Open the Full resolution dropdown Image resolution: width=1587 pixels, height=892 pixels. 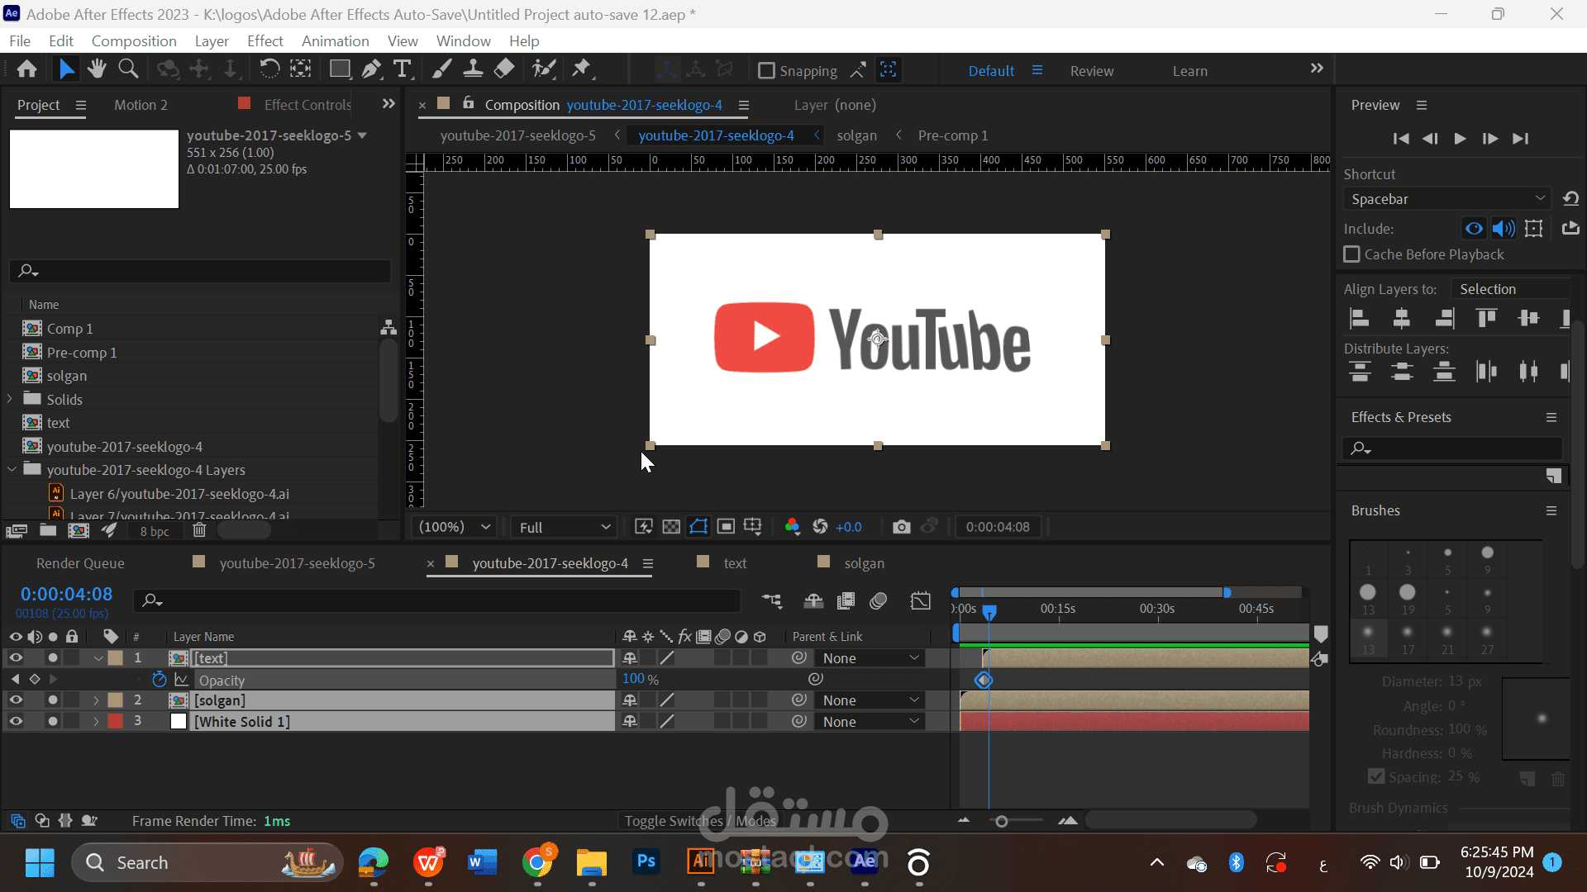coord(565,527)
